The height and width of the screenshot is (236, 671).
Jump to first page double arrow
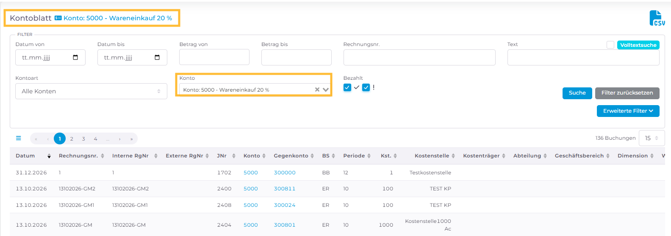pyautogui.click(x=36, y=138)
